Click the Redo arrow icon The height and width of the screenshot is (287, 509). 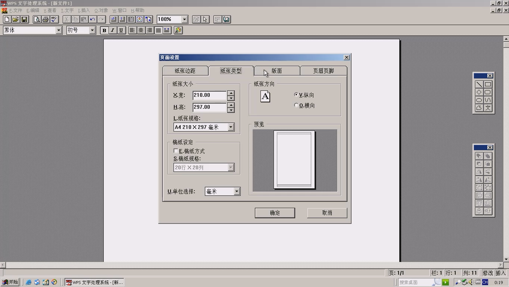pyautogui.click(x=101, y=19)
